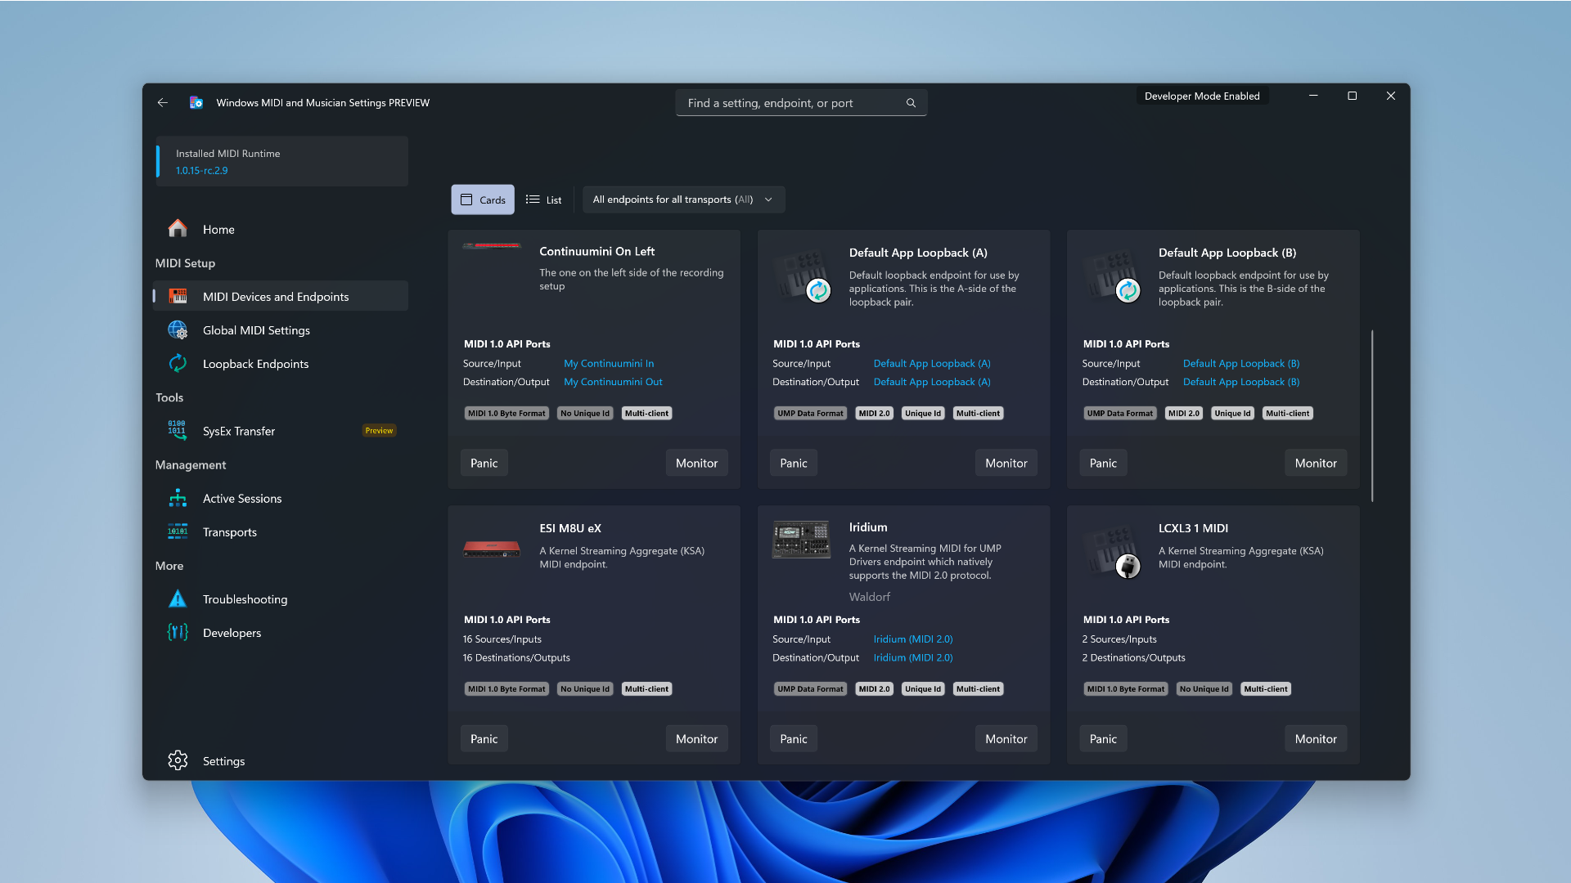Select the MIDI Devices and Endpoints piano icon
The width and height of the screenshot is (1571, 883).
[178, 296]
